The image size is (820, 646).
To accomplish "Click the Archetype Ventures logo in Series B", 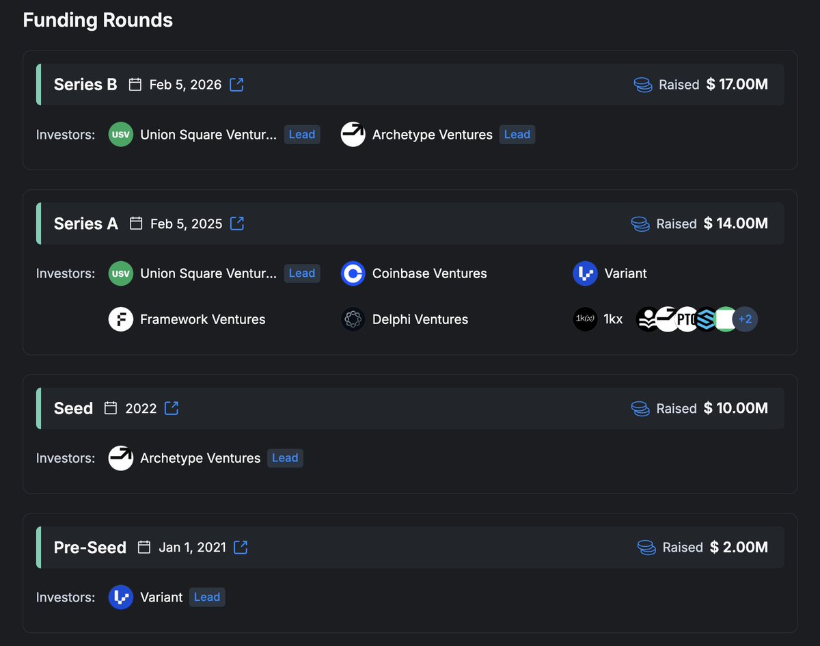I will click(x=353, y=135).
